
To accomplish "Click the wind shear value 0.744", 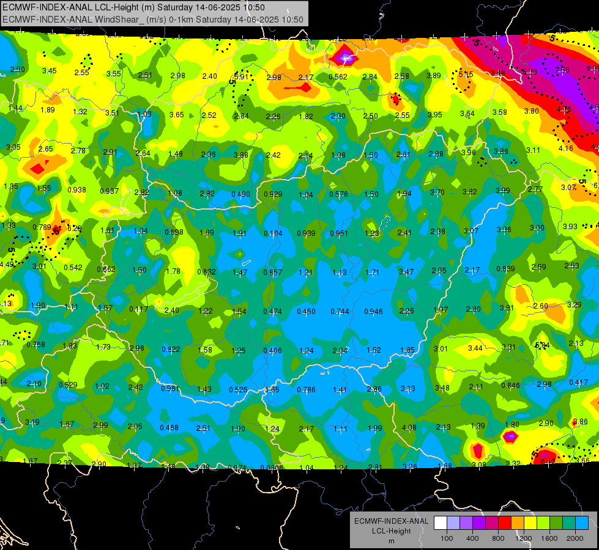I will [340, 312].
